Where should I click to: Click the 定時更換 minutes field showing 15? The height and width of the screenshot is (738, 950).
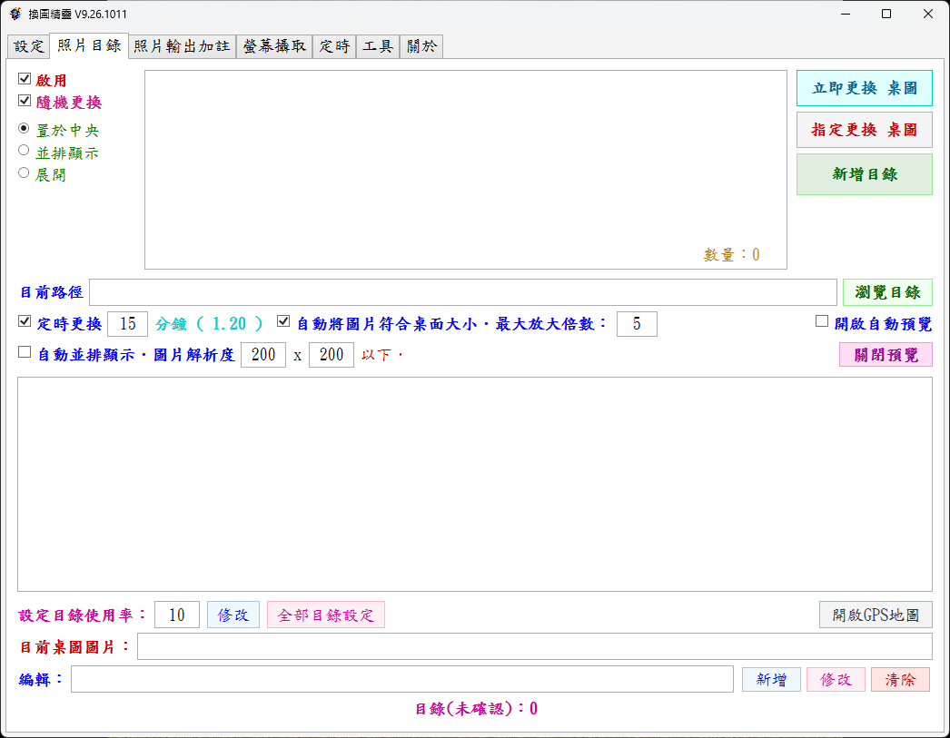pos(128,324)
